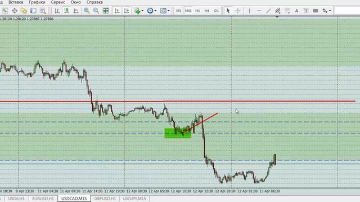Click the chart shift triangle marker
Screen dimensions: 360x202
(x=277, y=17)
